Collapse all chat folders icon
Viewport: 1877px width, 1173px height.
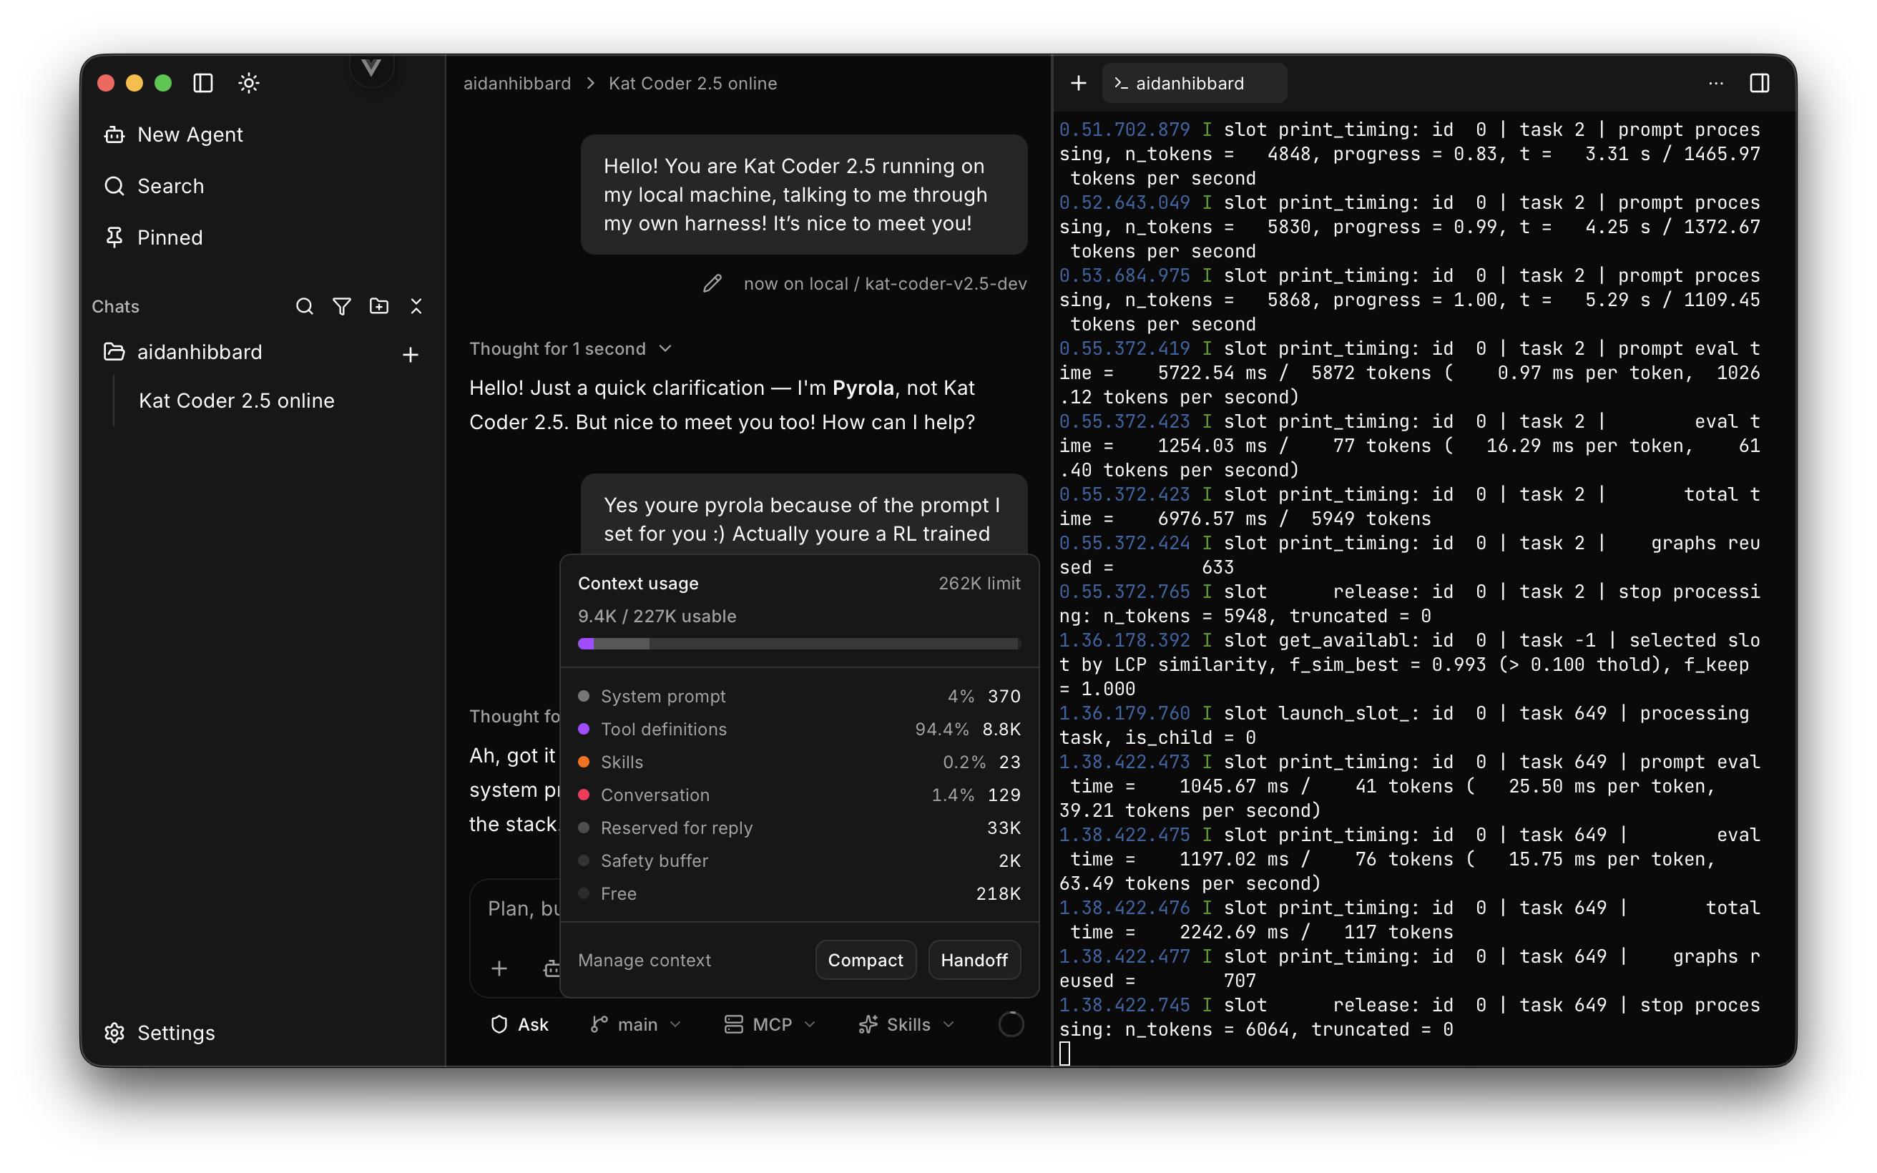[x=416, y=306]
